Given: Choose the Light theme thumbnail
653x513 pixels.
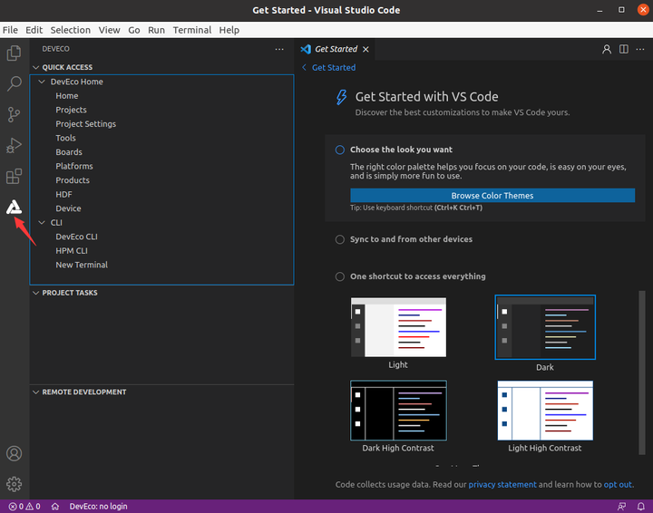Looking at the screenshot, I should coord(398,327).
